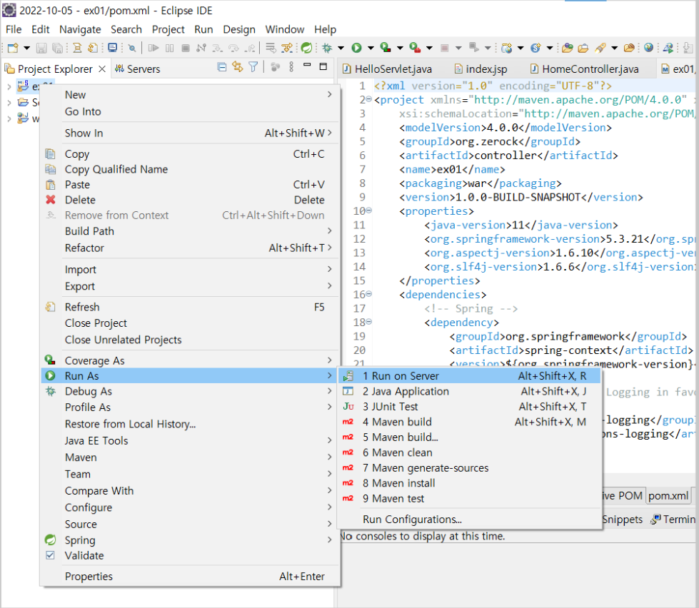
Task: Click Close Unrelated Projects entry
Action: [x=191, y=340]
